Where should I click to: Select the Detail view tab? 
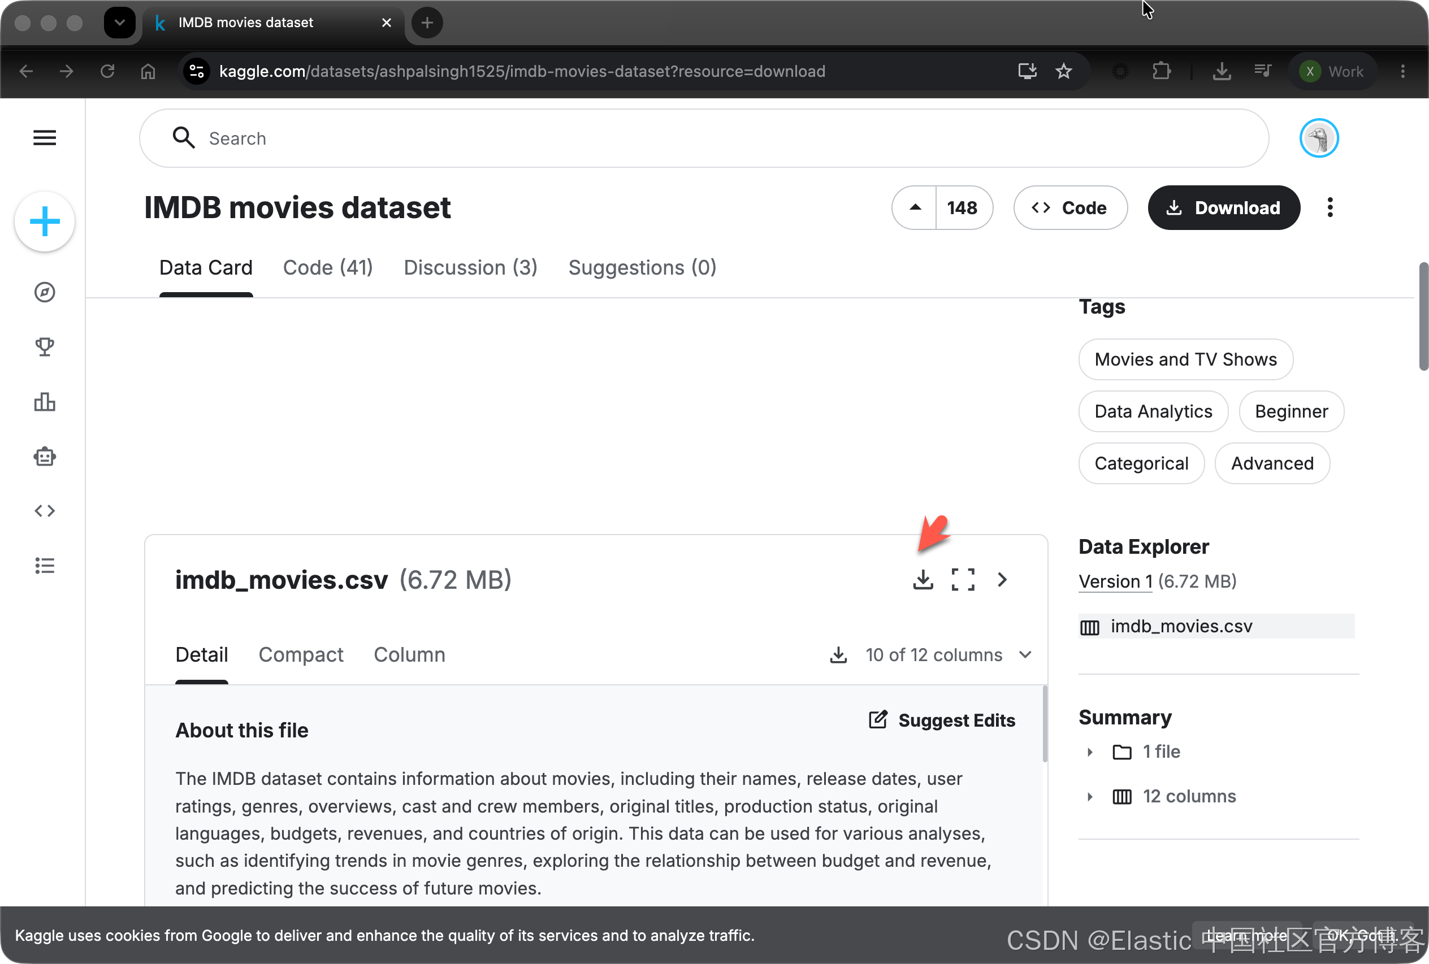tap(202, 655)
